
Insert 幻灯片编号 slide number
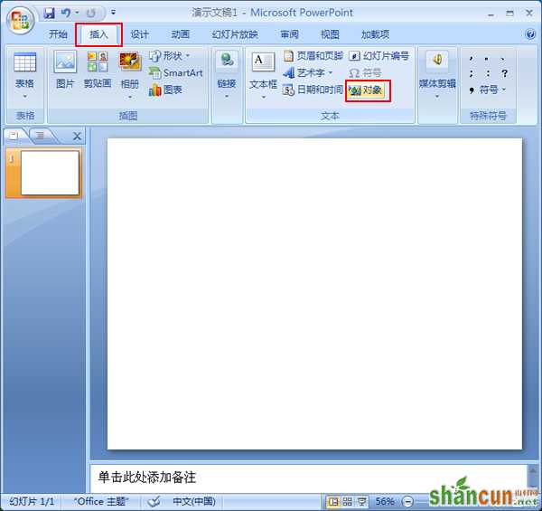(x=378, y=56)
